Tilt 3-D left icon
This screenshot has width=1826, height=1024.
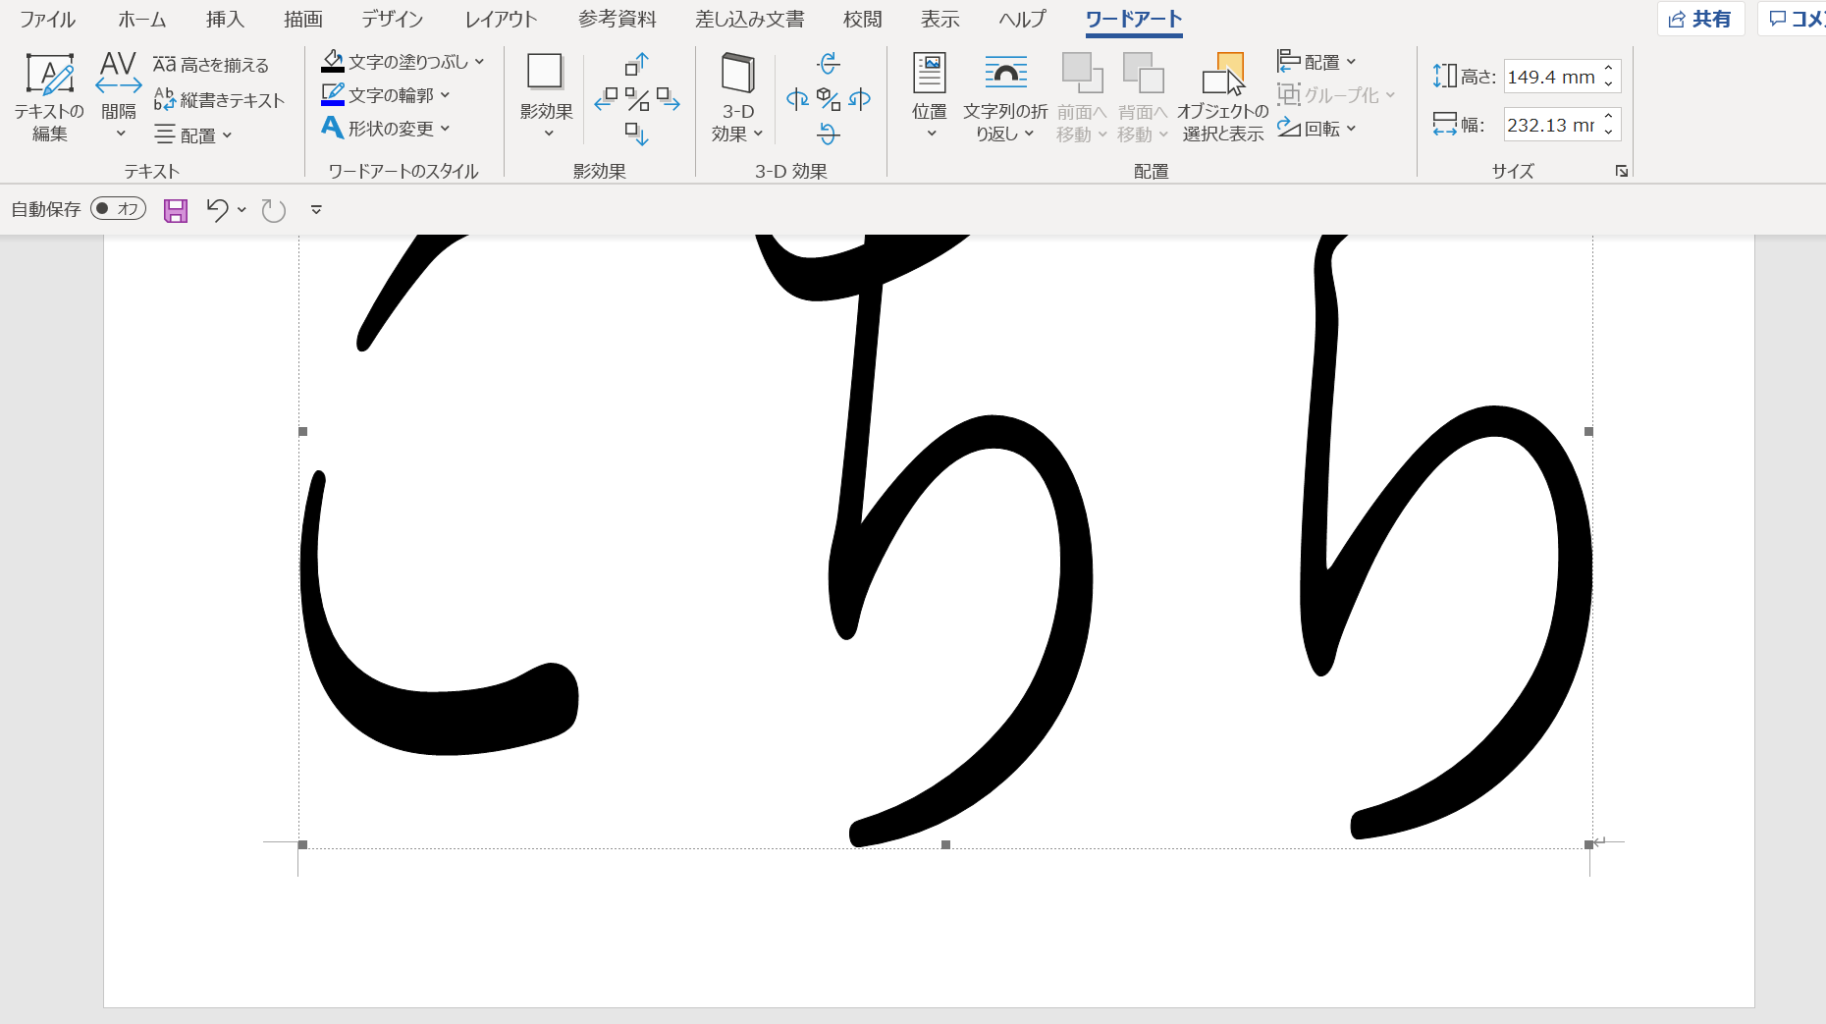pos(798,98)
